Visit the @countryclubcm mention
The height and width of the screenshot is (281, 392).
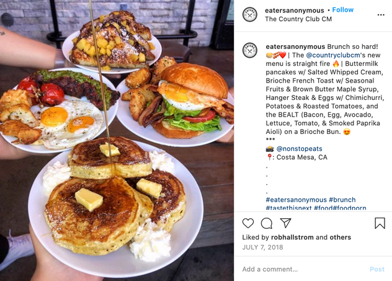point(333,55)
